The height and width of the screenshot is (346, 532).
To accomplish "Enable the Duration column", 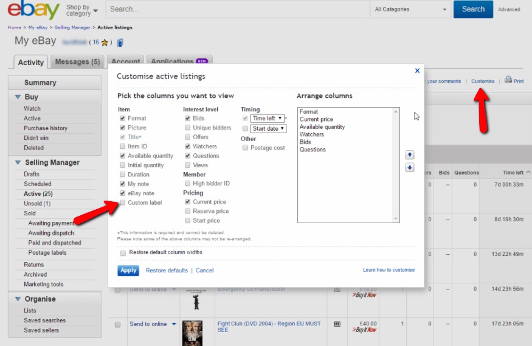I will point(122,175).
